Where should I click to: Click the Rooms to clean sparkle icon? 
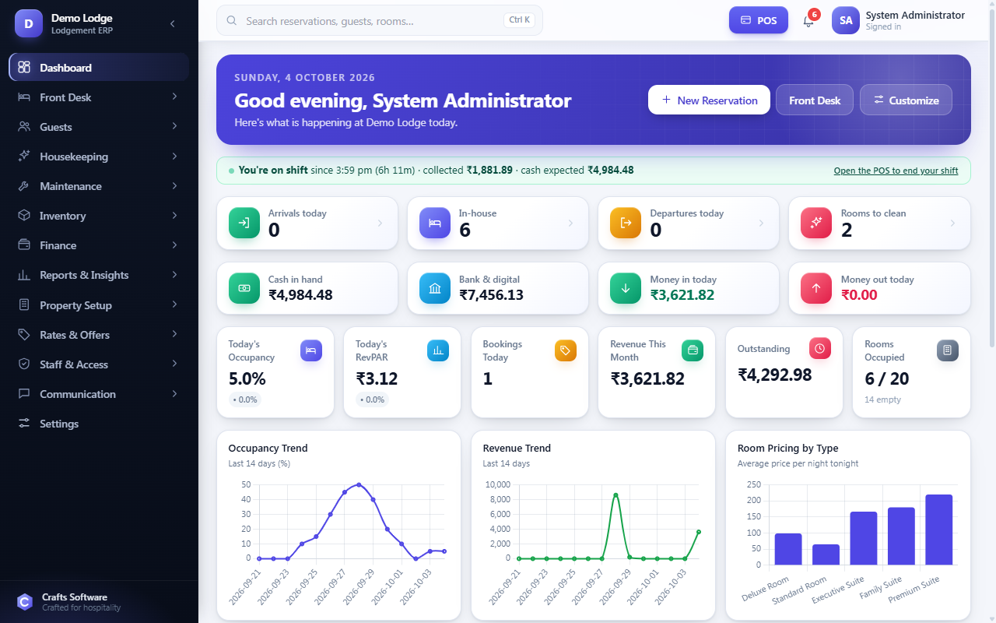tap(816, 223)
